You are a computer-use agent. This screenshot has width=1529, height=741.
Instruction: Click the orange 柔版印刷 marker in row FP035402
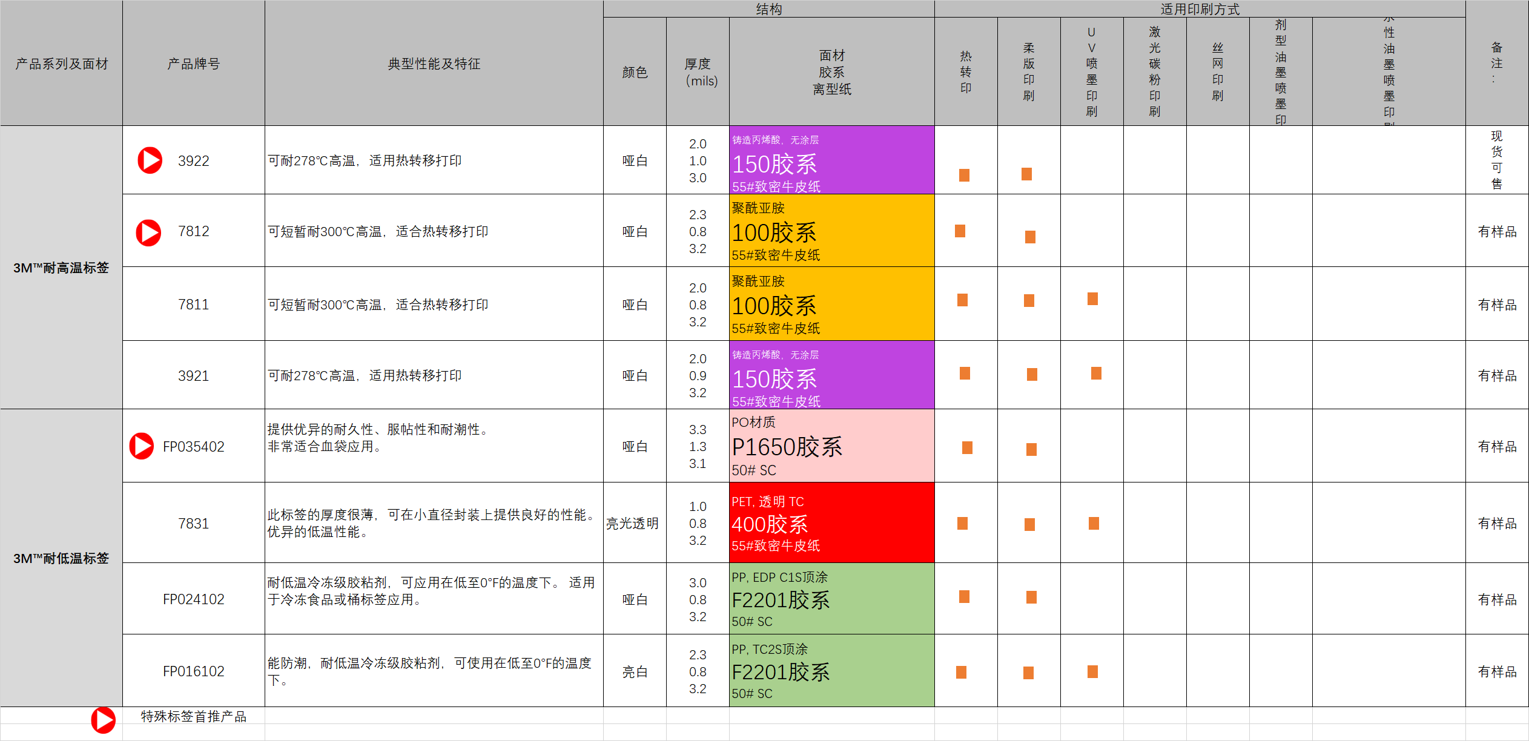tap(1031, 449)
